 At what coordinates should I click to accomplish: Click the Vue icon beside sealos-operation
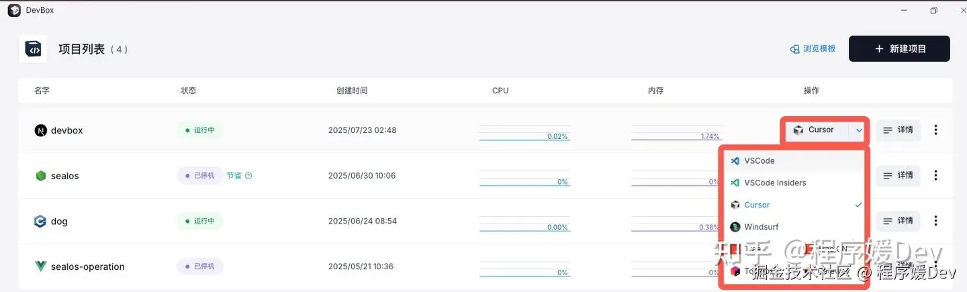(40, 266)
